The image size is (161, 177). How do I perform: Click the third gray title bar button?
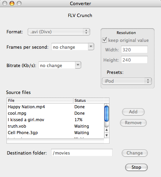pos(19,3)
